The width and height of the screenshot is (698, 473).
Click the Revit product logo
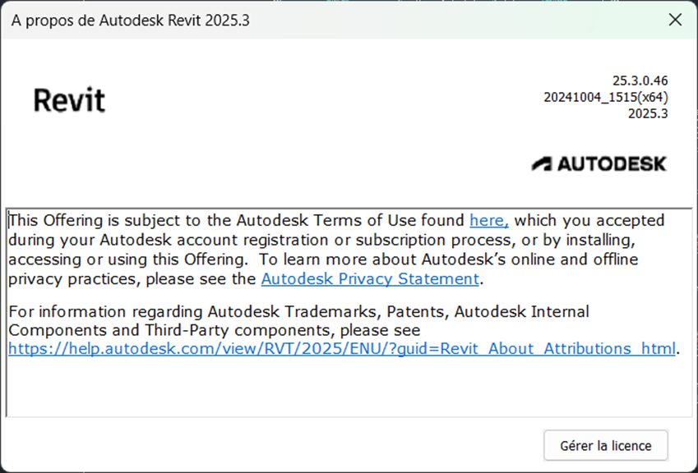69,101
